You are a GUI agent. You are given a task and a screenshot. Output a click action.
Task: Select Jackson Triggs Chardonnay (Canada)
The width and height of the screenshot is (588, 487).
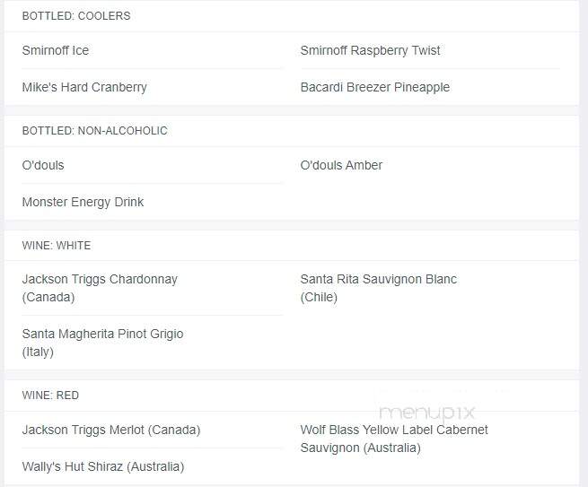pyautogui.click(x=100, y=288)
